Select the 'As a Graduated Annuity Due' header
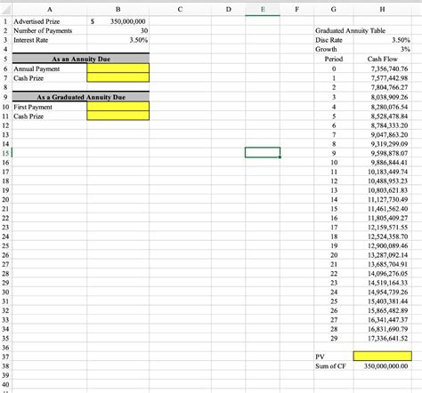This screenshot has height=393, width=422. (81, 97)
